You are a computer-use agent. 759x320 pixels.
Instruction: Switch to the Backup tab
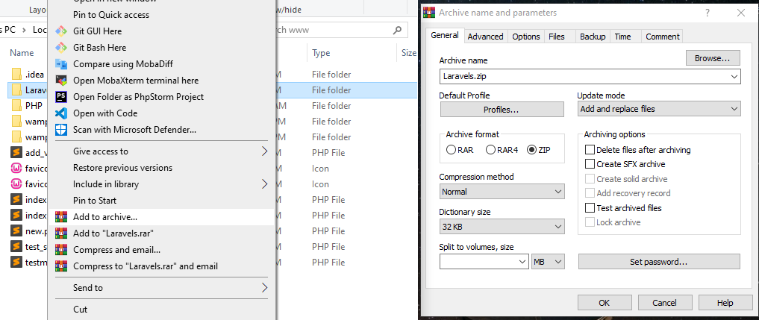pyautogui.click(x=593, y=37)
